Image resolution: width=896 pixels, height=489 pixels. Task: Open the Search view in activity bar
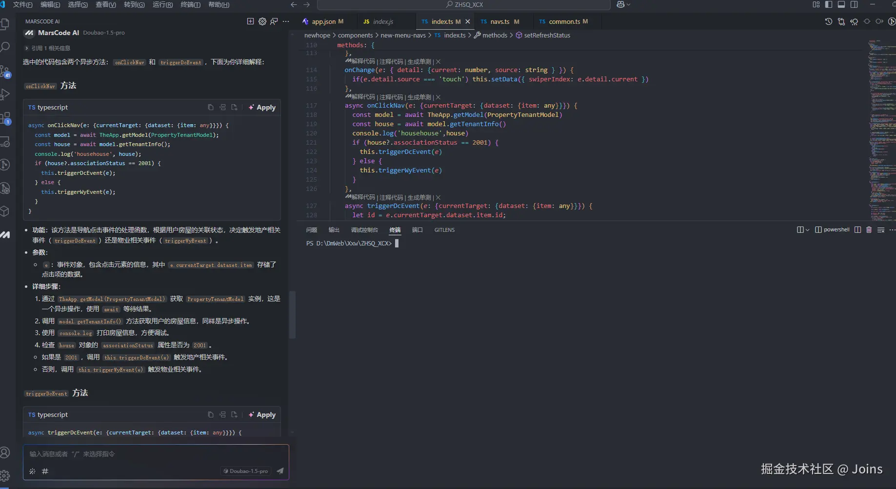coord(5,47)
